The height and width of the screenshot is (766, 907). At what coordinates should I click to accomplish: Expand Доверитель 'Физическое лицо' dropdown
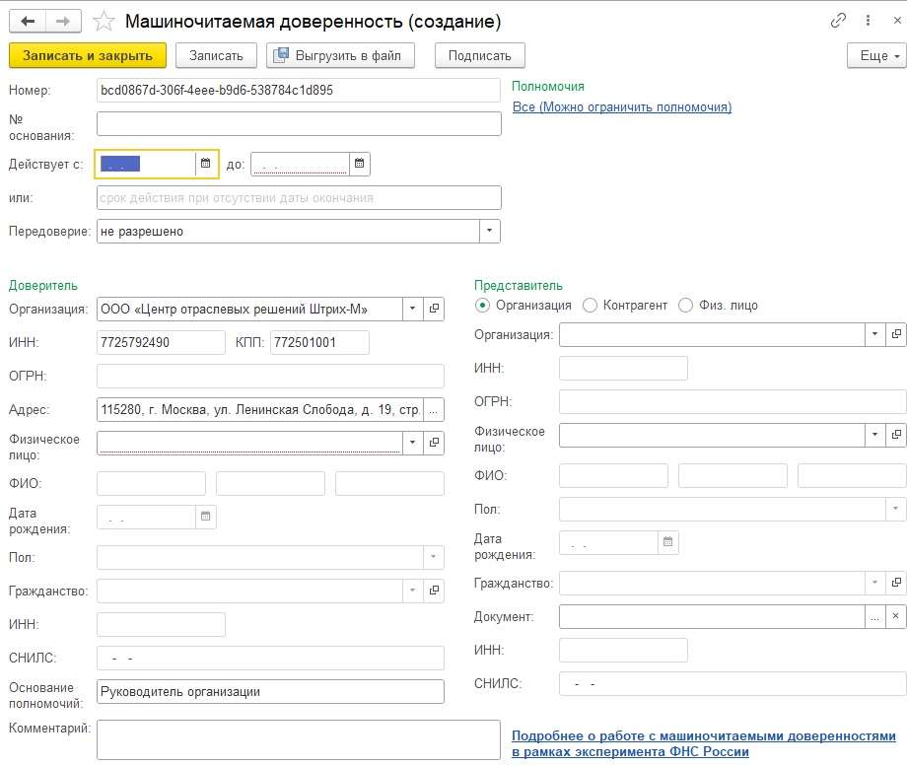(x=412, y=443)
